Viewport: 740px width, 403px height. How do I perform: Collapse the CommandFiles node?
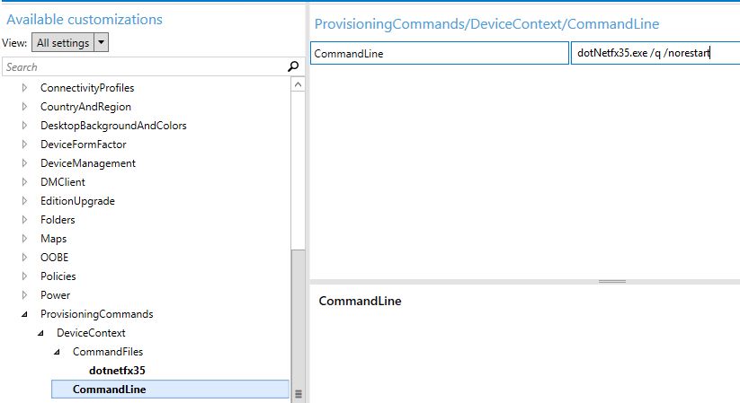pos(57,352)
